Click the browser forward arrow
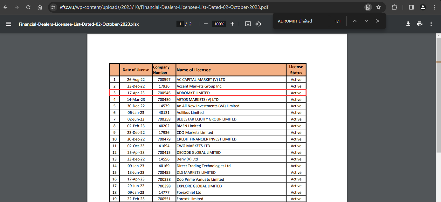Viewport: 441px width, 202px height. pyautogui.click(x=17, y=7)
